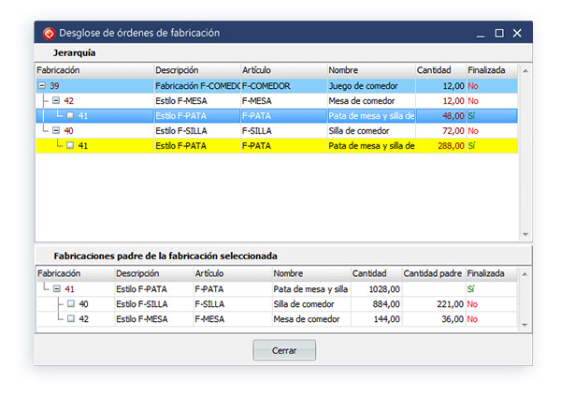The image size is (561, 396).
Task: Collapse fabrication 39 root node
Action: [42, 86]
